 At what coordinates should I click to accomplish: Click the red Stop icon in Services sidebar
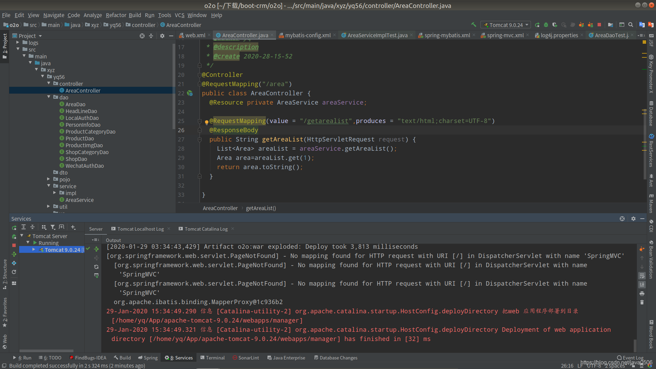coord(14,245)
